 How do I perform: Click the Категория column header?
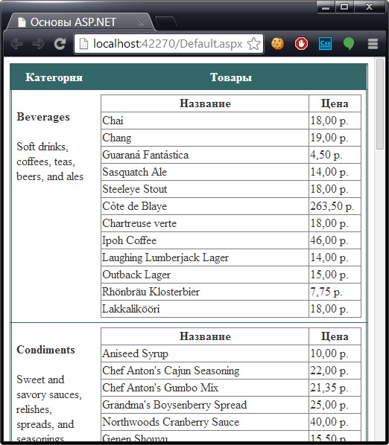54,77
